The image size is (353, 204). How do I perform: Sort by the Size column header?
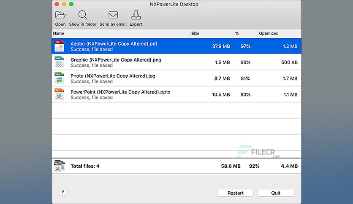tap(195, 33)
